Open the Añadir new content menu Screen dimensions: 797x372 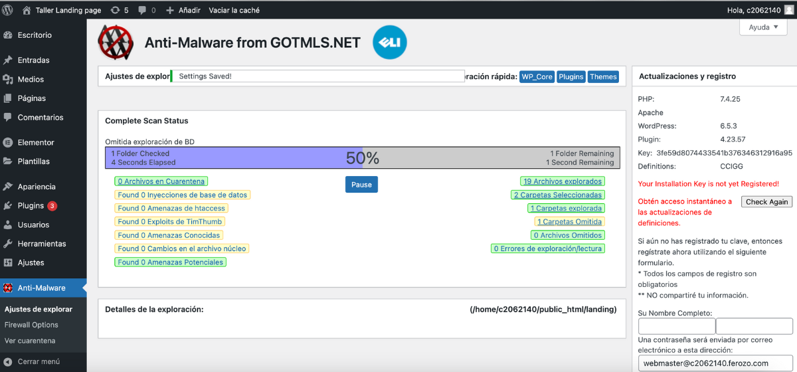183,11
